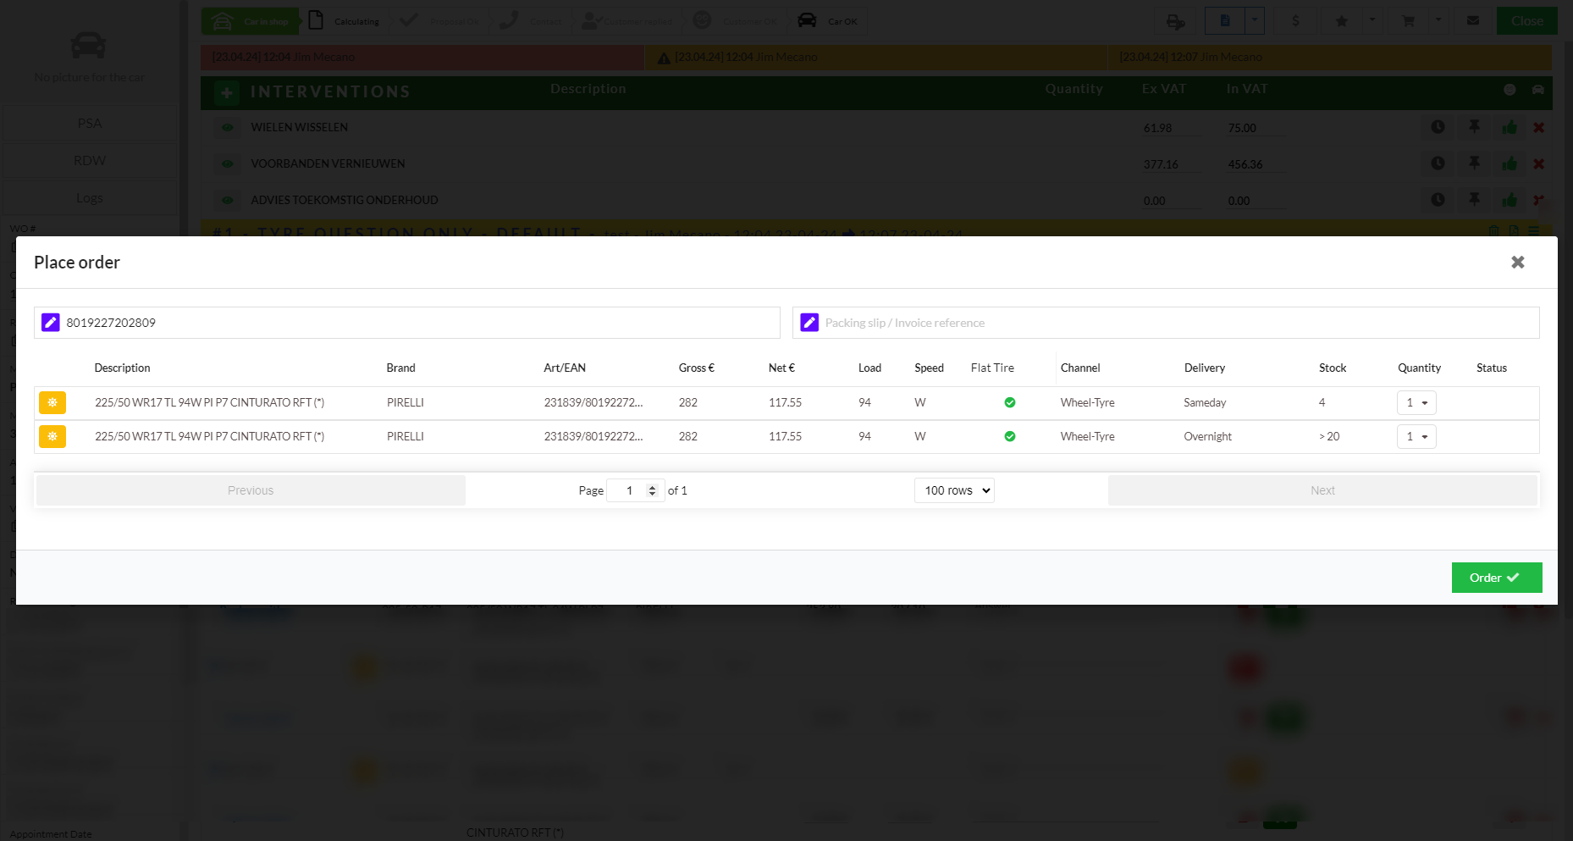Click the yellow tyre icon in Sameday row
The width and height of the screenshot is (1573, 841).
coord(52,402)
